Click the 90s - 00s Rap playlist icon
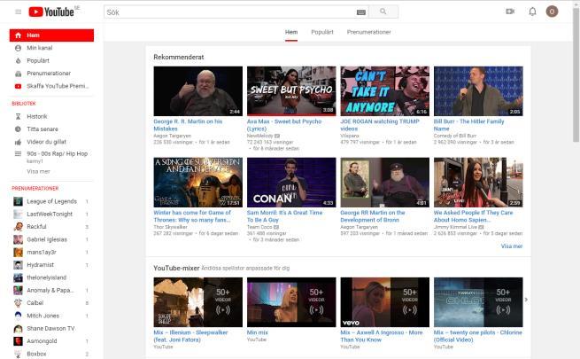 (x=18, y=153)
